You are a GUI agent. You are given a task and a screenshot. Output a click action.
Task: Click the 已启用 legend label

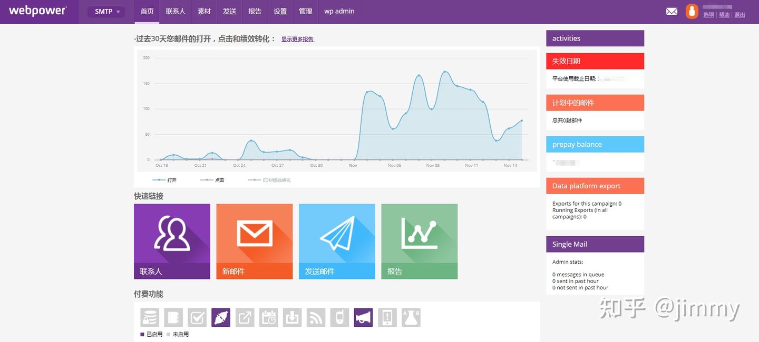click(x=154, y=334)
